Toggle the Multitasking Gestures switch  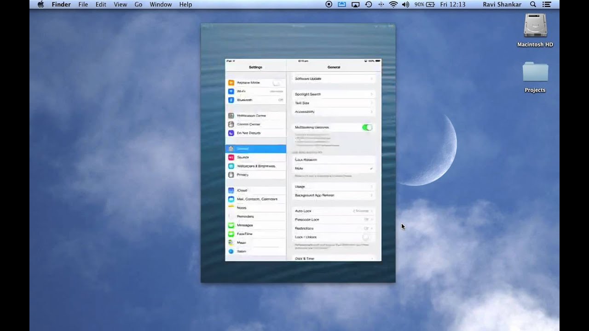point(367,127)
